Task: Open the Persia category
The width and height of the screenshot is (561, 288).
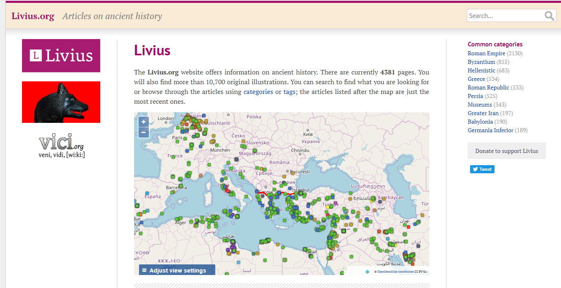Action: (475, 96)
